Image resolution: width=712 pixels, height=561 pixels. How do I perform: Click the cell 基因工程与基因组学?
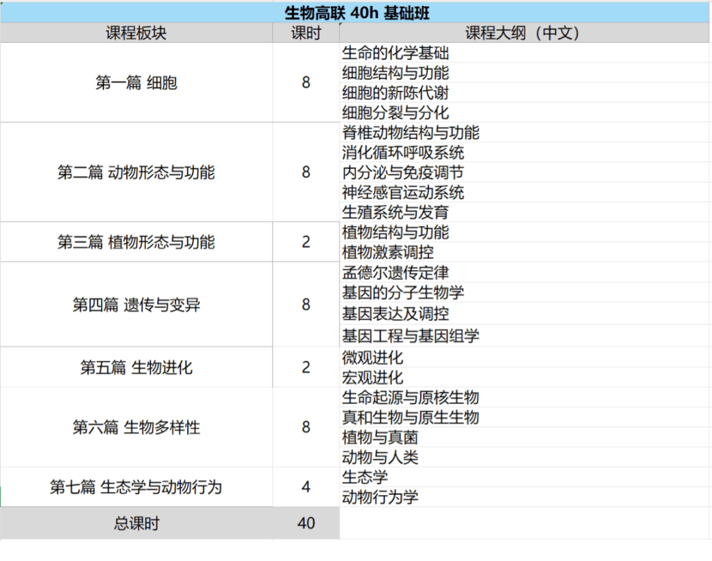tap(524, 336)
